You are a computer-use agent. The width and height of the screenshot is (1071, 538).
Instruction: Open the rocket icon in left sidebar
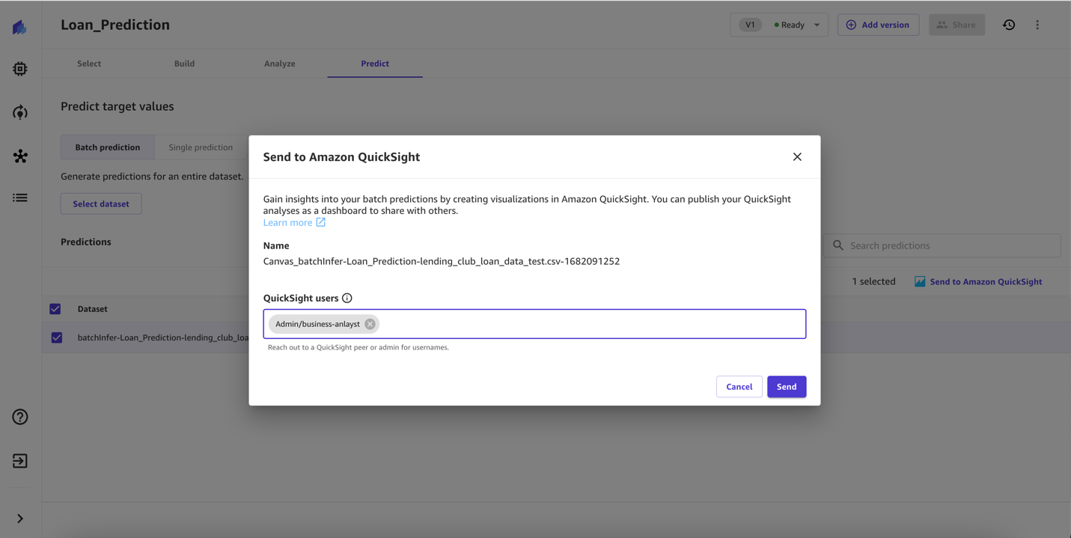pyautogui.click(x=20, y=112)
